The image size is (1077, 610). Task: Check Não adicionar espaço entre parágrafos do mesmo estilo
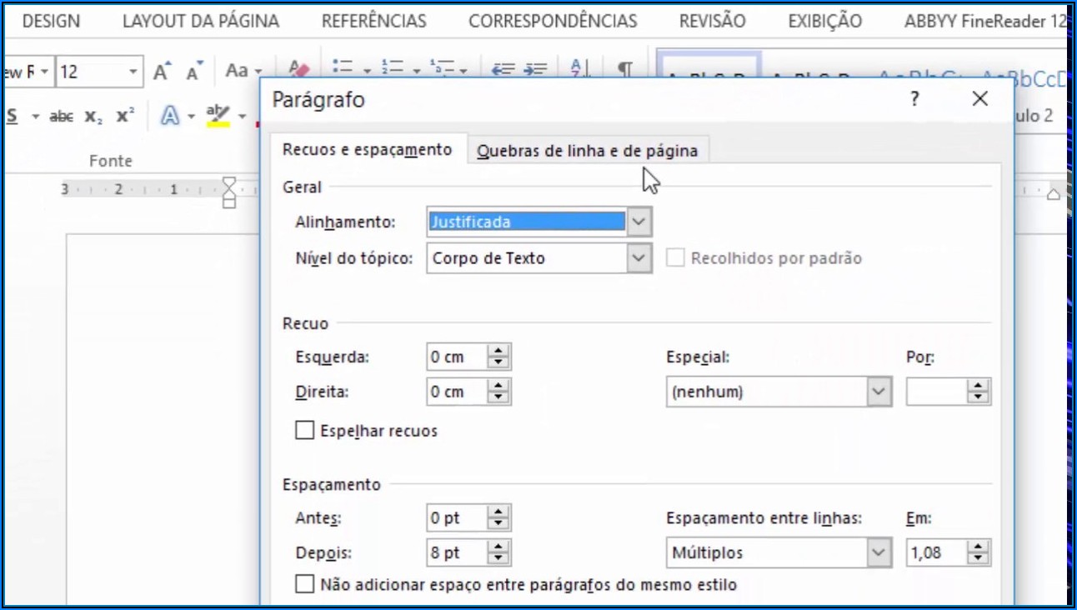[x=305, y=584]
